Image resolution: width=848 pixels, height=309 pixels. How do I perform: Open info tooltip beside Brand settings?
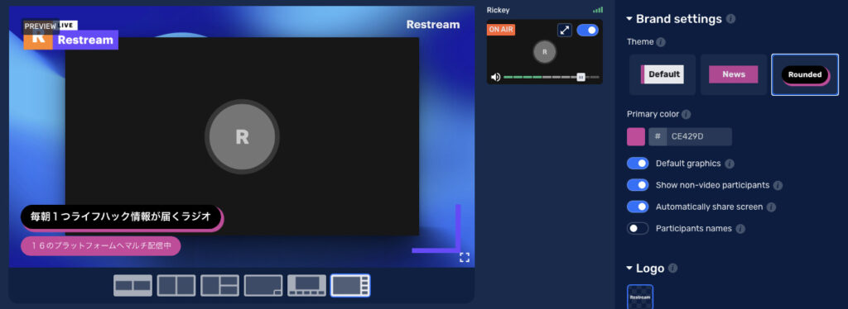click(x=730, y=19)
